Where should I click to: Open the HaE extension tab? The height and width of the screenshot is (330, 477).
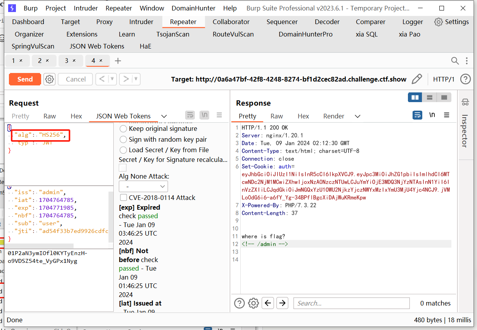coord(146,46)
